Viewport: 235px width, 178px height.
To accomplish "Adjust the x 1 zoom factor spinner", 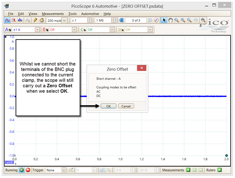I will (x=90, y=21).
